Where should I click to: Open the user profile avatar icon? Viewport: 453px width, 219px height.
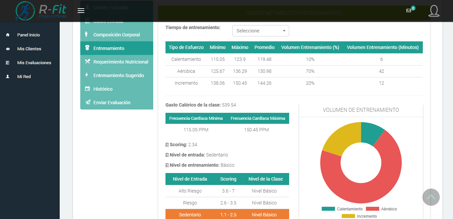(434, 11)
